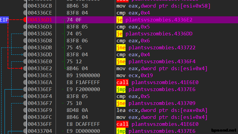Viewport: 238px width, 134px height.
Task: Select address 004336D1 in red
Action: pos(40,20)
